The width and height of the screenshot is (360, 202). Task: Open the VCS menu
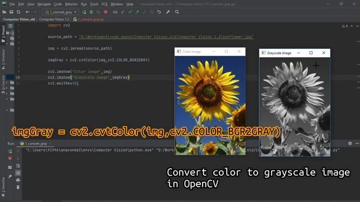click(x=104, y=4)
